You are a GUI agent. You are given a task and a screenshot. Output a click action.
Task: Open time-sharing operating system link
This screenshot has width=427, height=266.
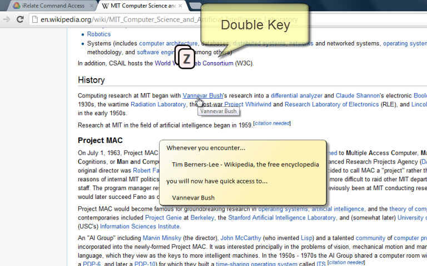pos(256,264)
